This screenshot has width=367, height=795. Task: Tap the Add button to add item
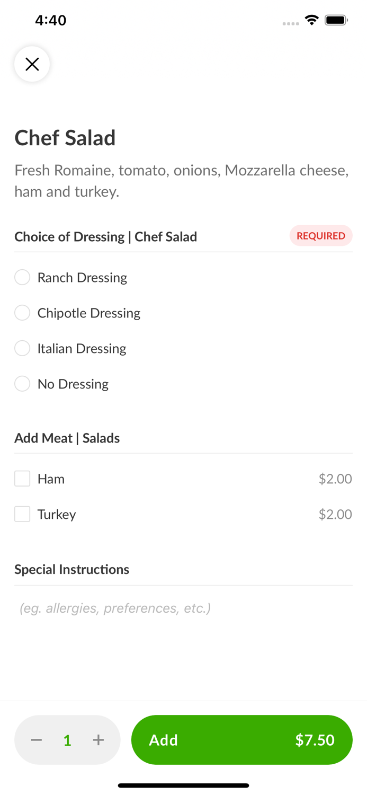coord(241,740)
